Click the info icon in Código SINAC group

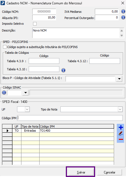tap(4, 93)
